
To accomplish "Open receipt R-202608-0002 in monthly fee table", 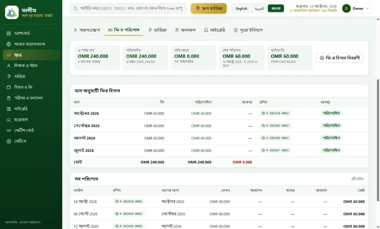I will (275, 138).
